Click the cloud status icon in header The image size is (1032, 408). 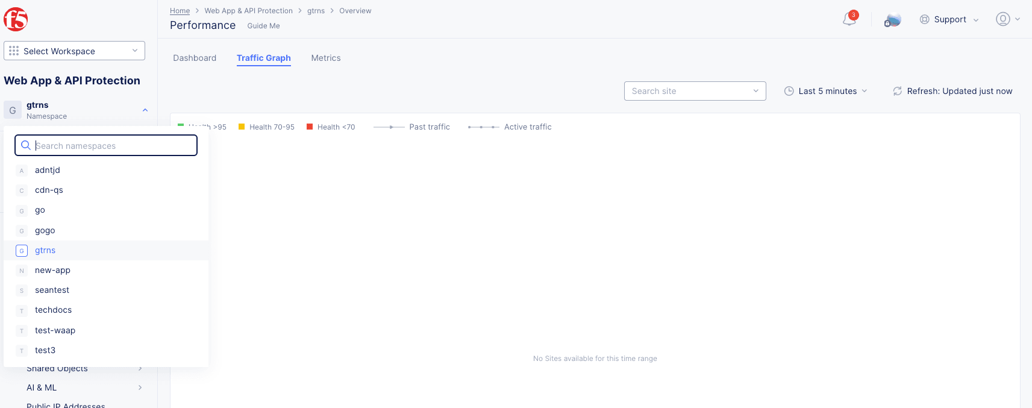click(x=892, y=20)
